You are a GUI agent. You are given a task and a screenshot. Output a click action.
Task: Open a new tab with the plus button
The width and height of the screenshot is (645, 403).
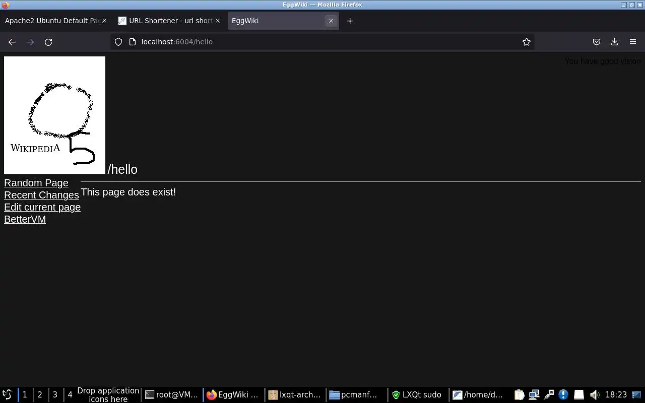click(x=350, y=21)
